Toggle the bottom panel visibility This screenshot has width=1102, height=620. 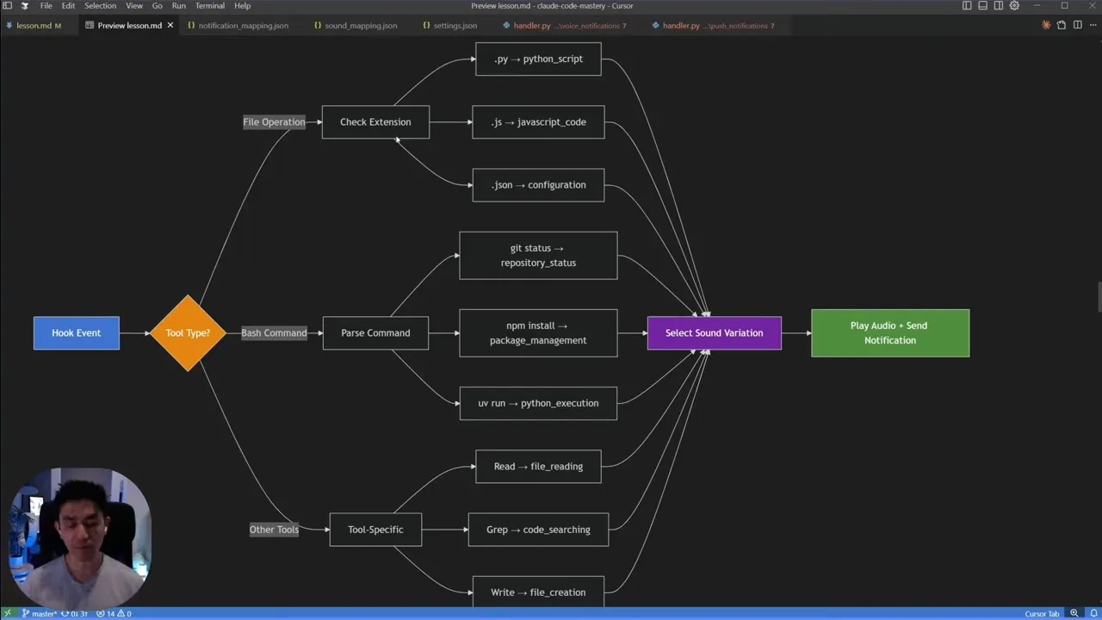click(981, 6)
